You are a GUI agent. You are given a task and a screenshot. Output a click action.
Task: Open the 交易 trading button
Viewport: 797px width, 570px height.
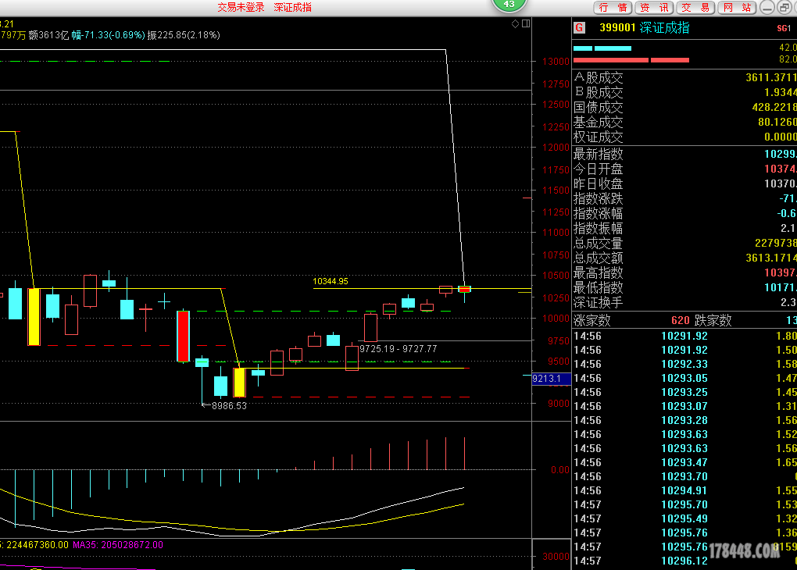click(x=695, y=7)
